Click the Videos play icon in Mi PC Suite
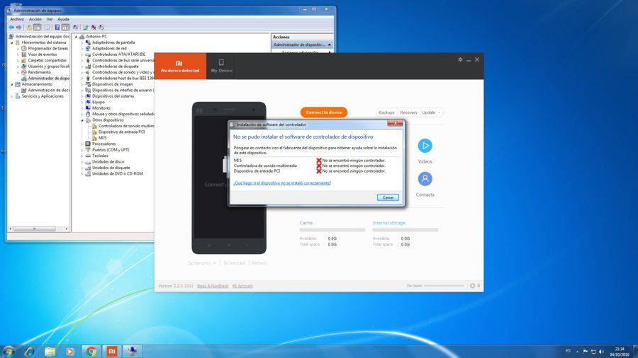638x358 pixels. (425, 146)
